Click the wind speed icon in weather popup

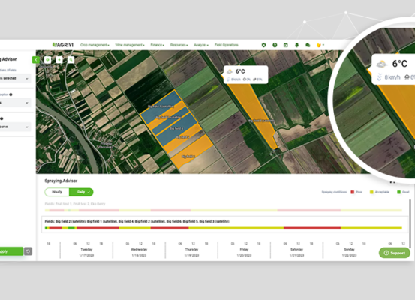pyautogui.click(x=228, y=79)
